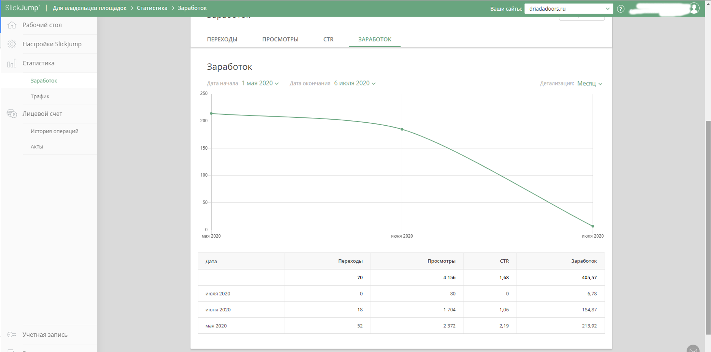The width and height of the screenshot is (711, 352).
Task: Expand the Дата начала date dropdown
Action: pyautogui.click(x=260, y=83)
